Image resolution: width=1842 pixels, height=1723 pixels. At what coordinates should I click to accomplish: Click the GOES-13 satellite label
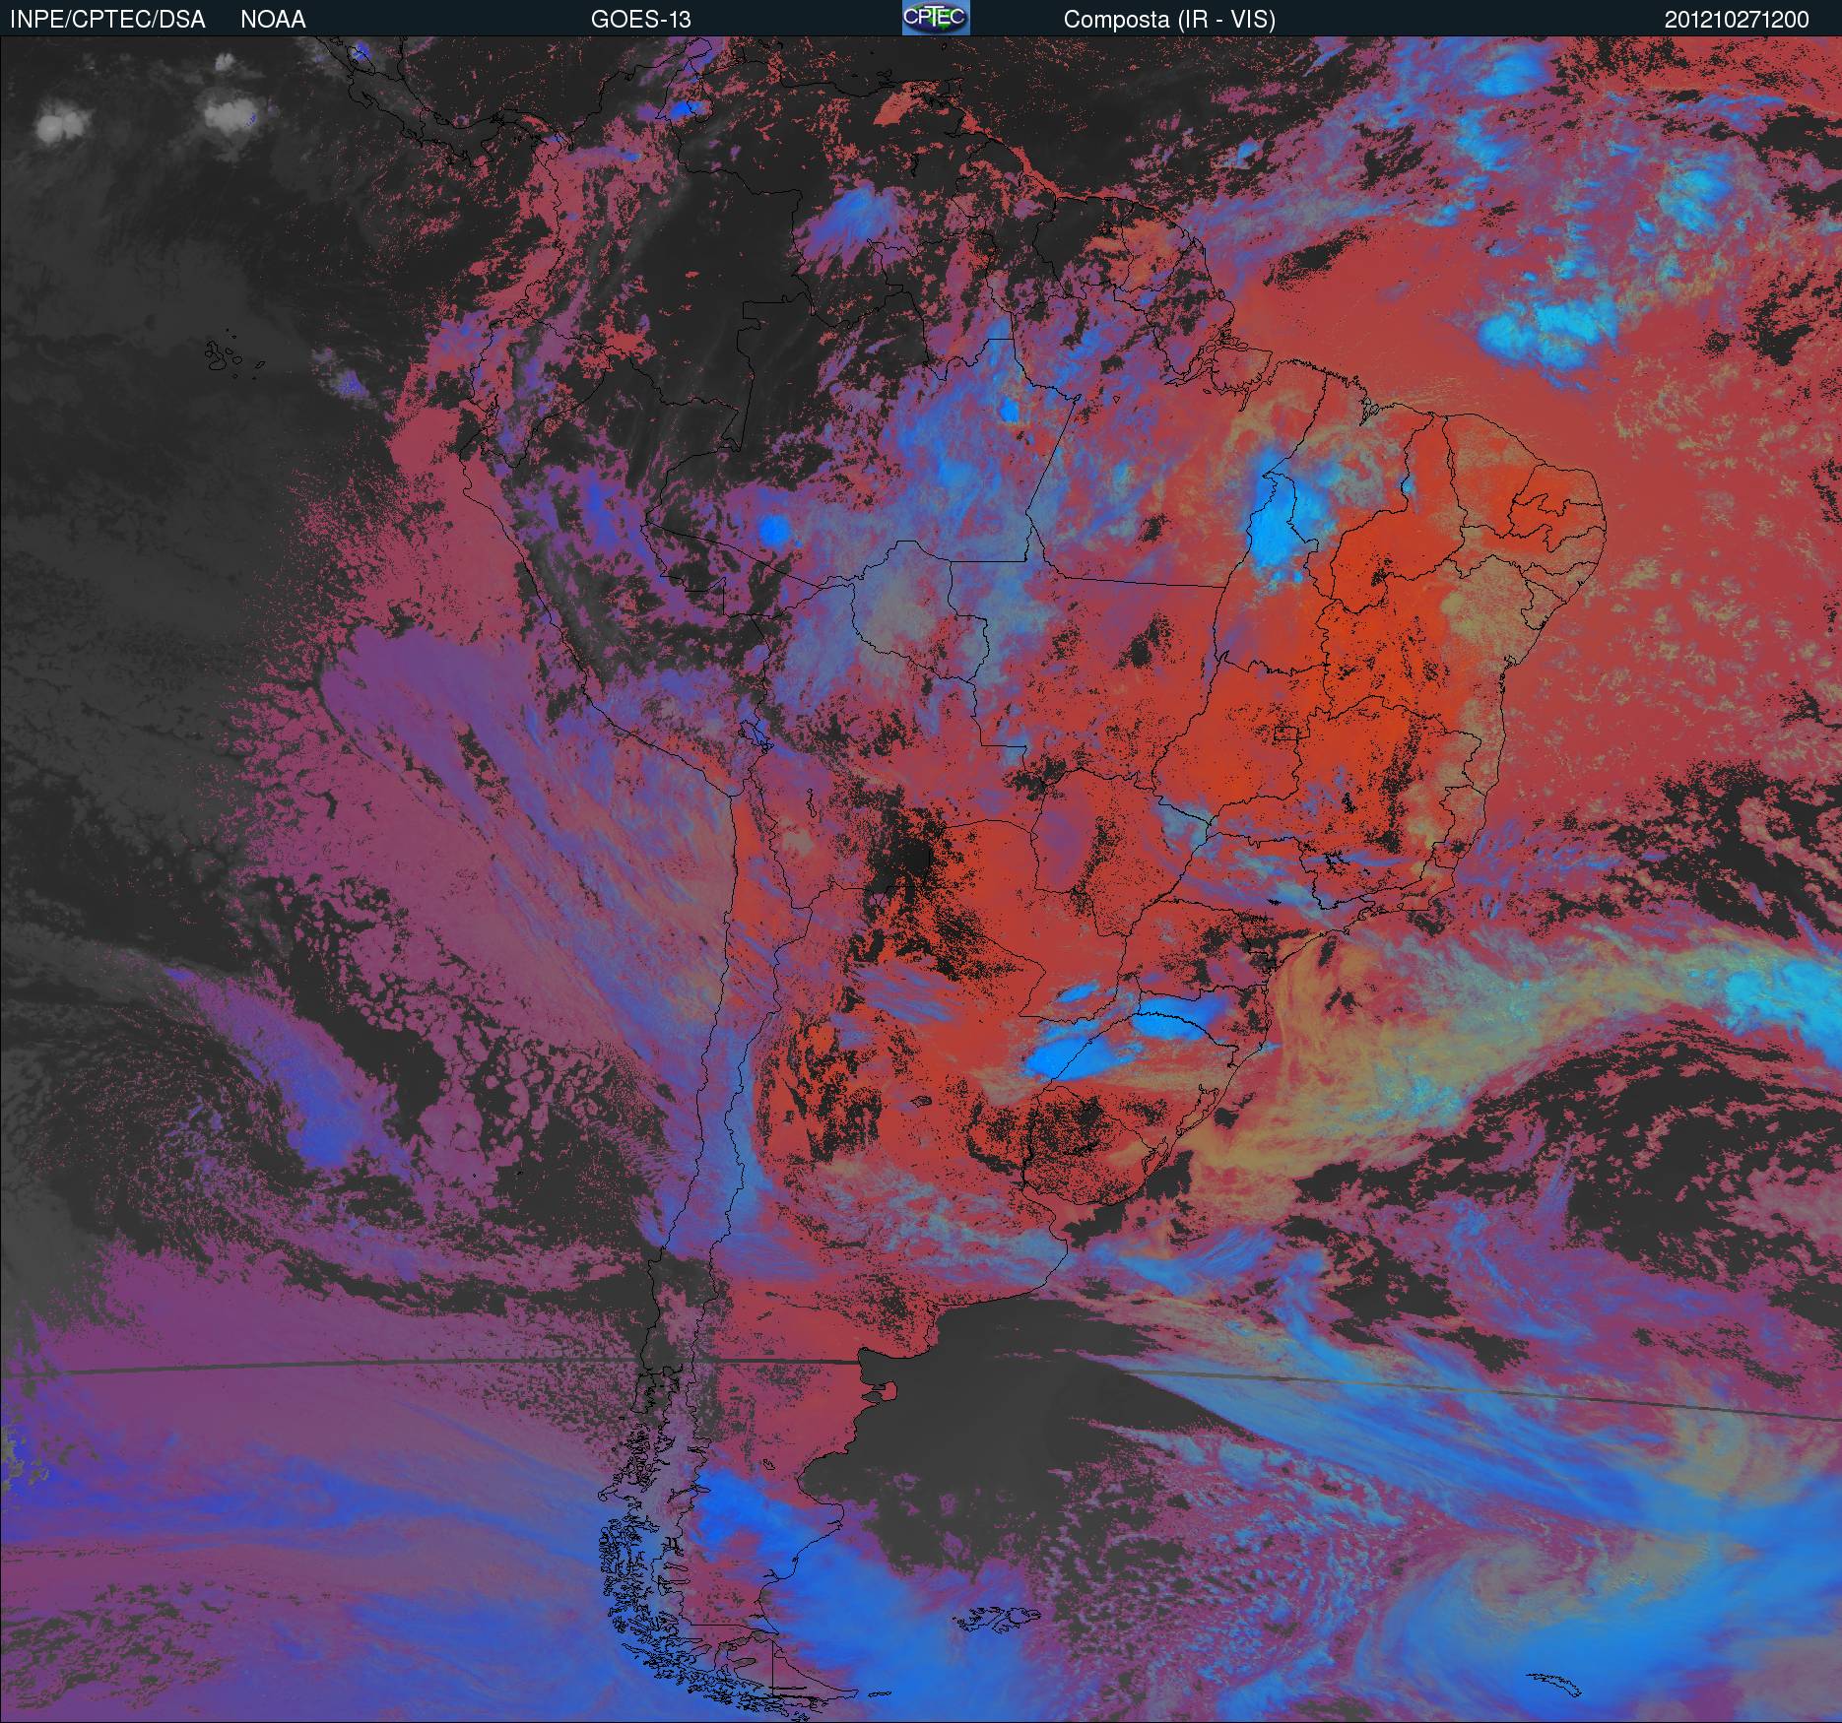640,20
